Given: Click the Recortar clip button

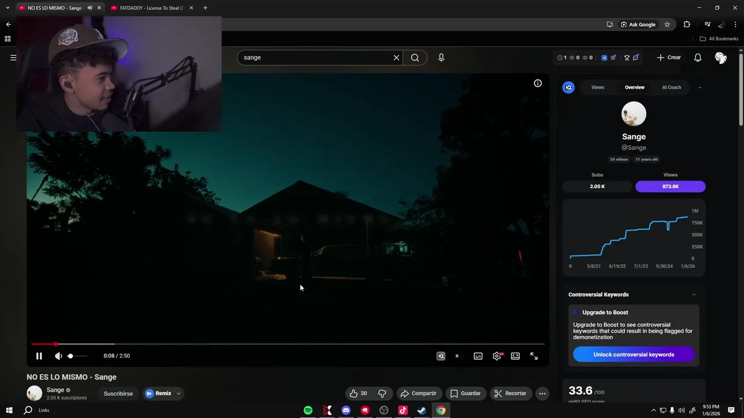Looking at the screenshot, I should [510, 394].
